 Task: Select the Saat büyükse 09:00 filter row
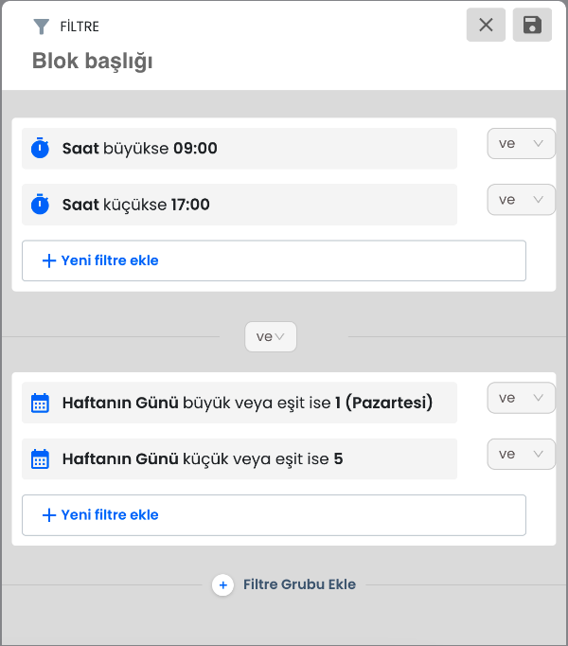(240, 149)
